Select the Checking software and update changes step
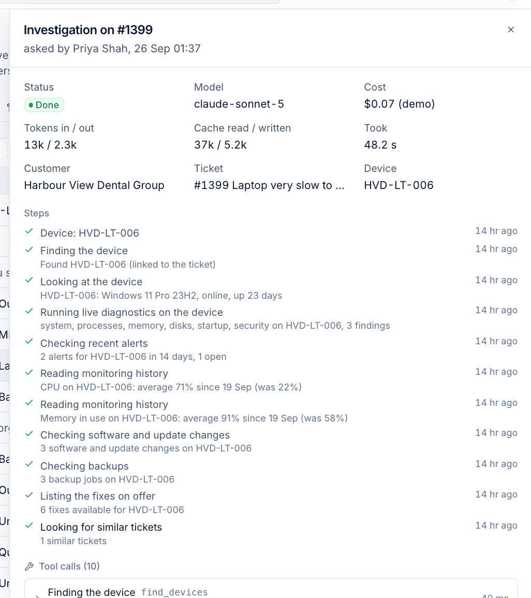 pos(271,441)
